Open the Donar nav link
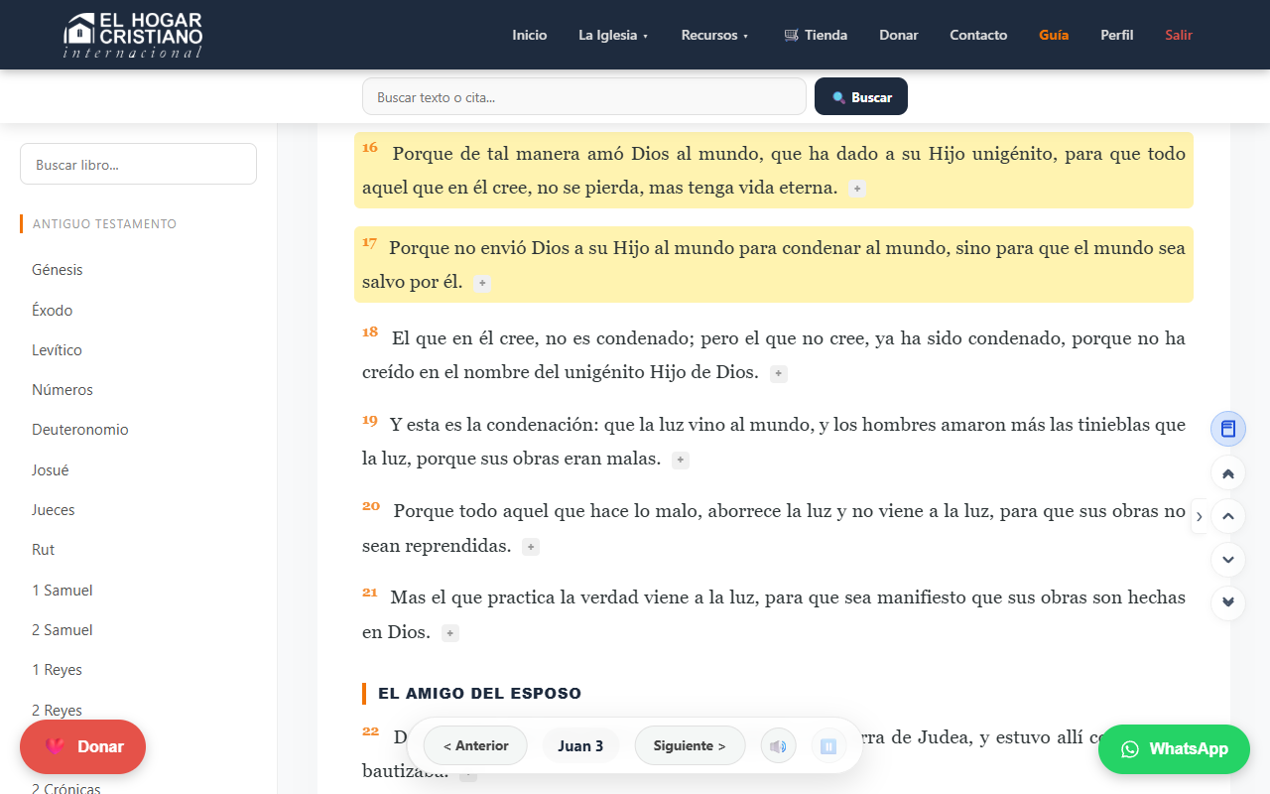The image size is (1270, 794). pyautogui.click(x=899, y=35)
